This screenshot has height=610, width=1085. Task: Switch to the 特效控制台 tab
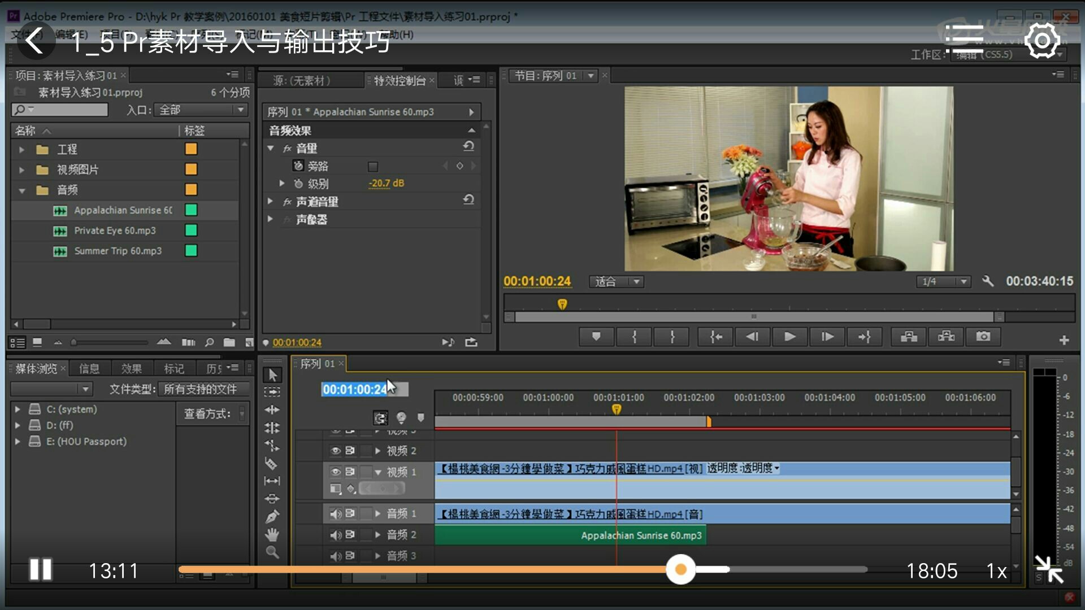(x=400, y=81)
